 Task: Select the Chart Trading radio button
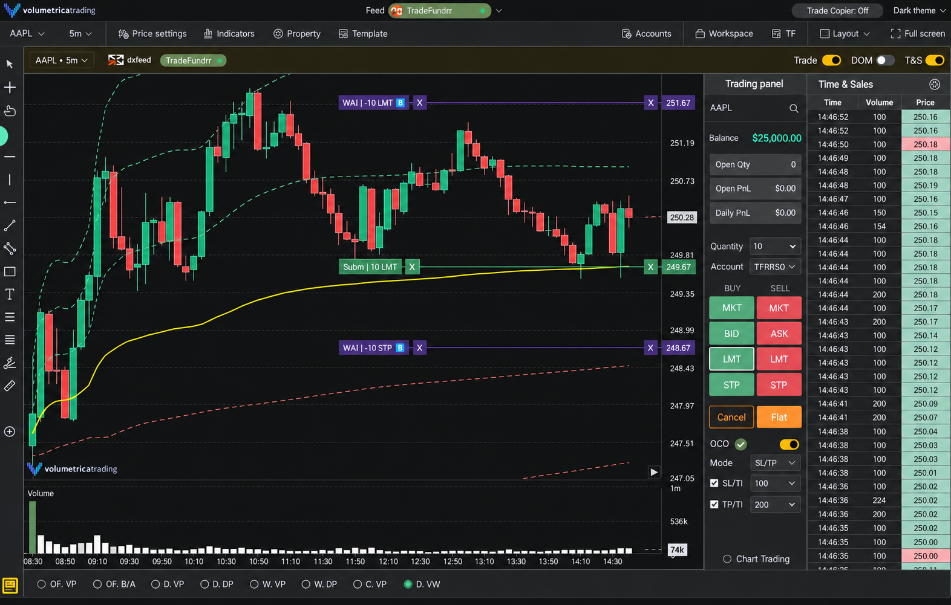pos(727,559)
